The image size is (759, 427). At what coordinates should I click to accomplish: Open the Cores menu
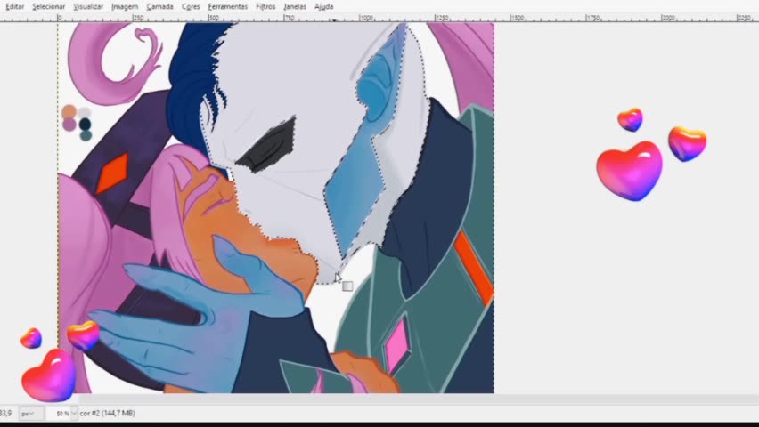(191, 7)
